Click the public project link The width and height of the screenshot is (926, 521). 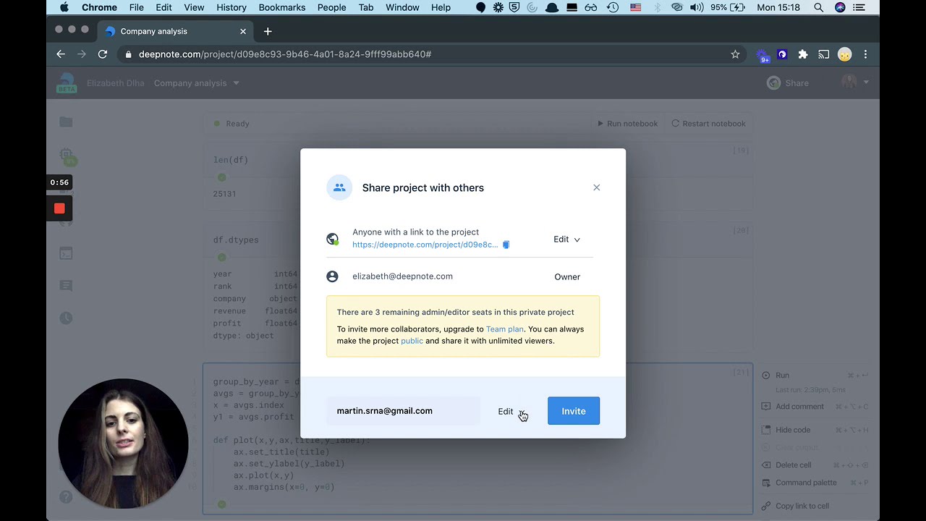coord(412,341)
